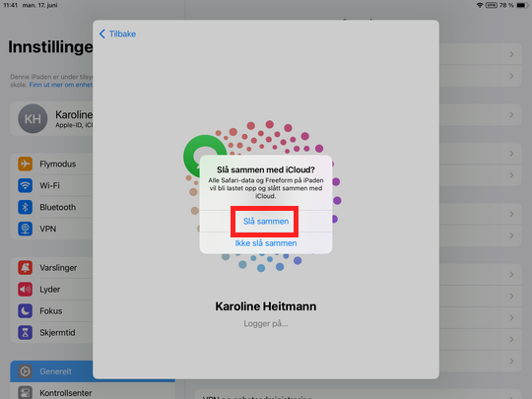Open Finn ut mer om enheten link

tap(60, 85)
